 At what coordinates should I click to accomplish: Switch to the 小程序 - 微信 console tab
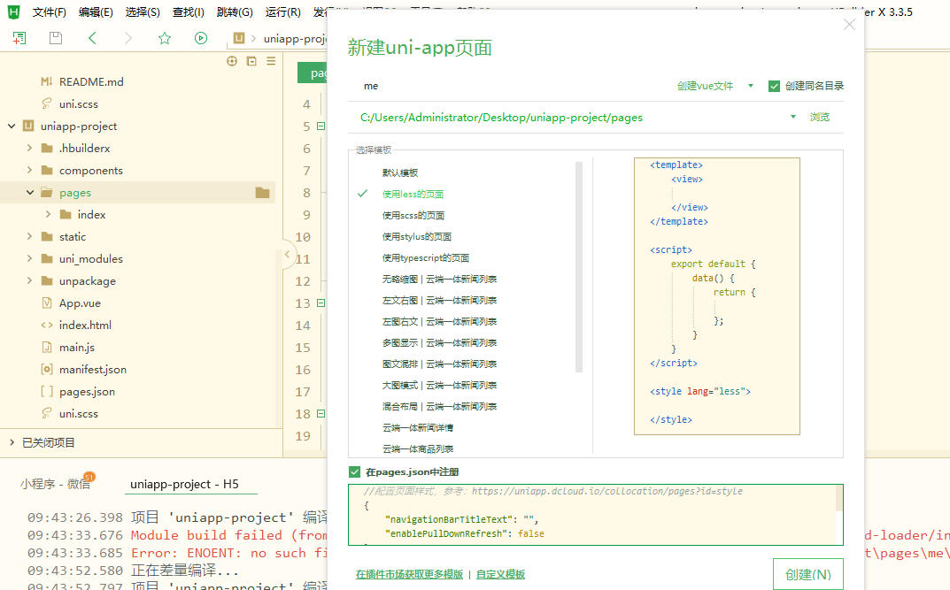pyautogui.click(x=55, y=484)
